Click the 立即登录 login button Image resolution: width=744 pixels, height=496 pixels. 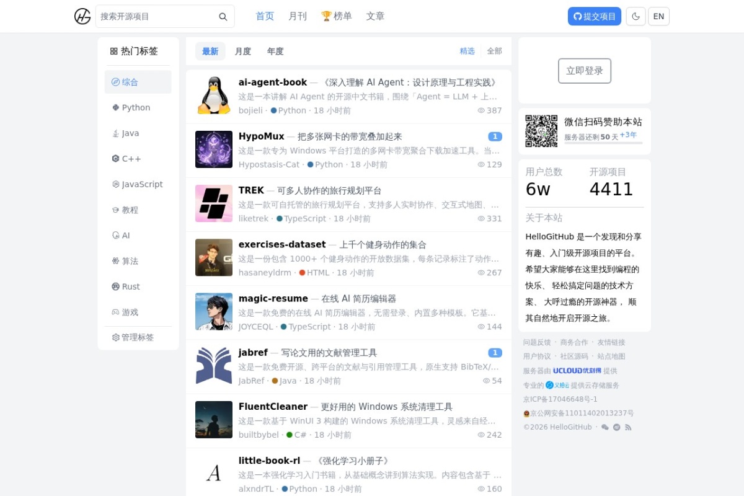coord(585,71)
